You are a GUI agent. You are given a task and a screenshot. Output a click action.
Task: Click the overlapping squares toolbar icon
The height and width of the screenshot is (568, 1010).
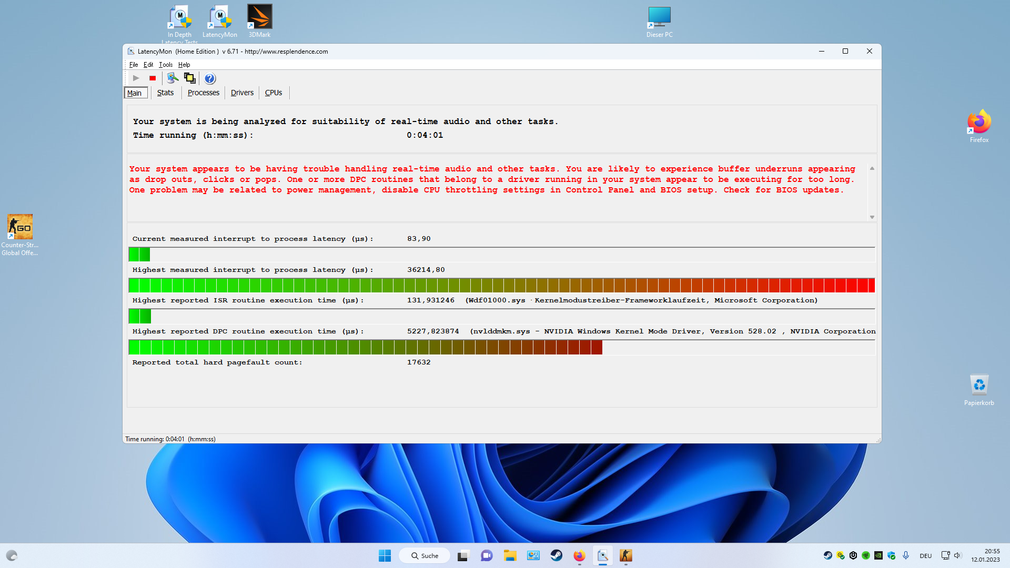pyautogui.click(x=190, y=78)
